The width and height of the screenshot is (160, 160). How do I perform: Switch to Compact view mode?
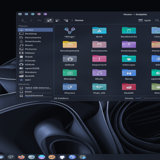point(58,20)
